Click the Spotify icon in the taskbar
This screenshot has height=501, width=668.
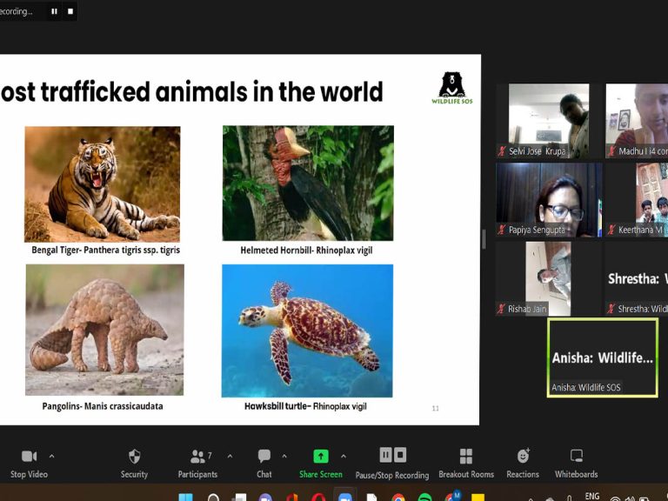coord(424,498)
